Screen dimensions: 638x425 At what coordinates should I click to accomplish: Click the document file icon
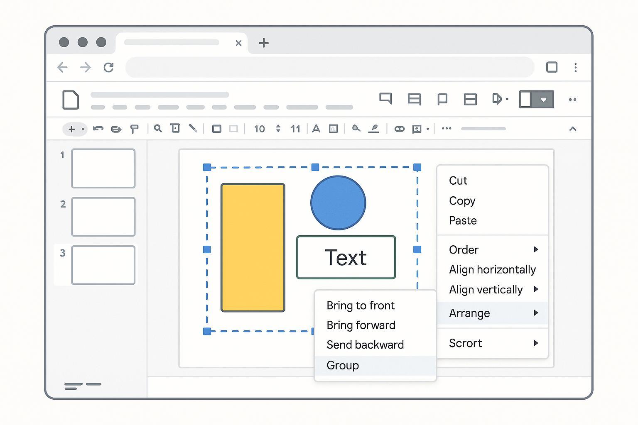click(71, 100)
